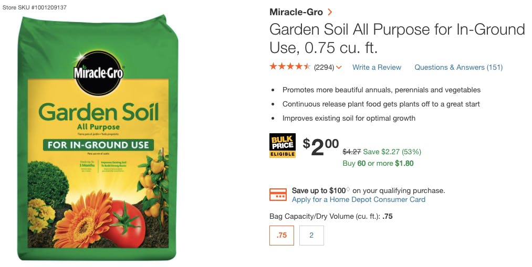
Task: Click Apply for a Home Depot Consumer Card
Action: [359, 200]
